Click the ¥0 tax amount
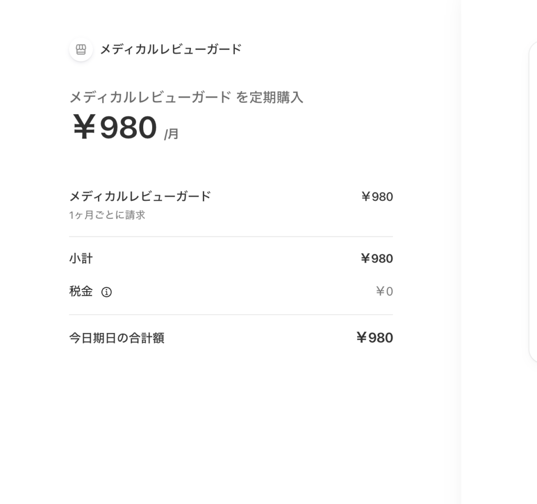This screenshot has width=537, height=504. tap(384, 292)
